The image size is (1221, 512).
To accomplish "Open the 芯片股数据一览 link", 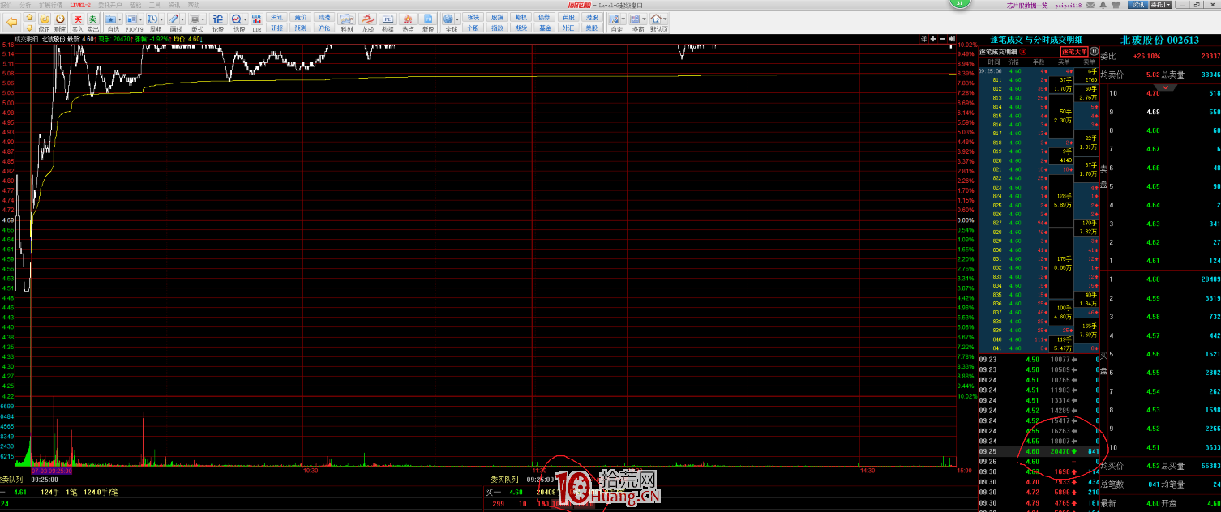I will click(1027, 6).
